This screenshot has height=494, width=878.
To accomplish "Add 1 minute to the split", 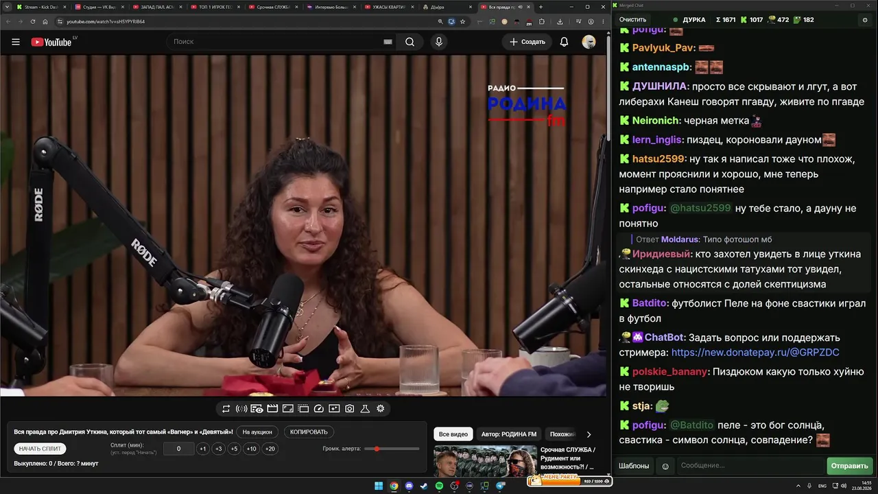I will [x=202, y=449].
